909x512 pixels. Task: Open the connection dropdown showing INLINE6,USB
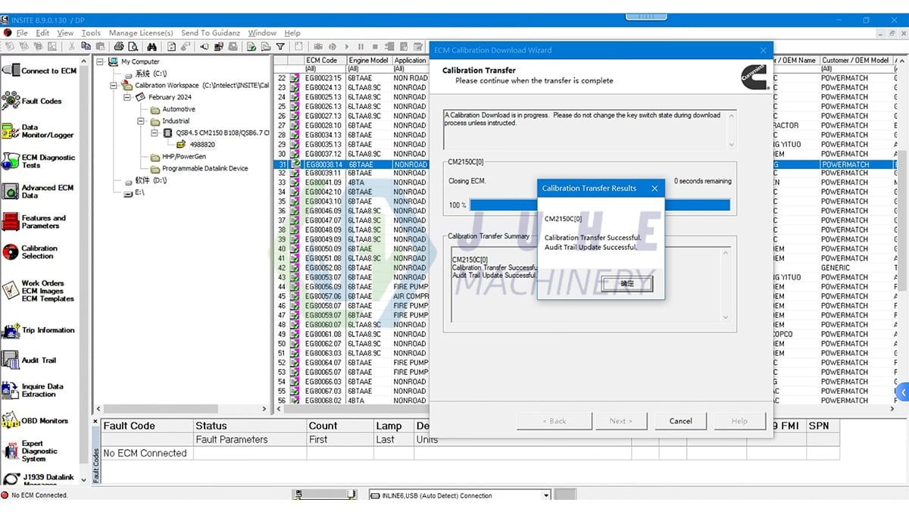pyautogui.click(x=547, y=494)
